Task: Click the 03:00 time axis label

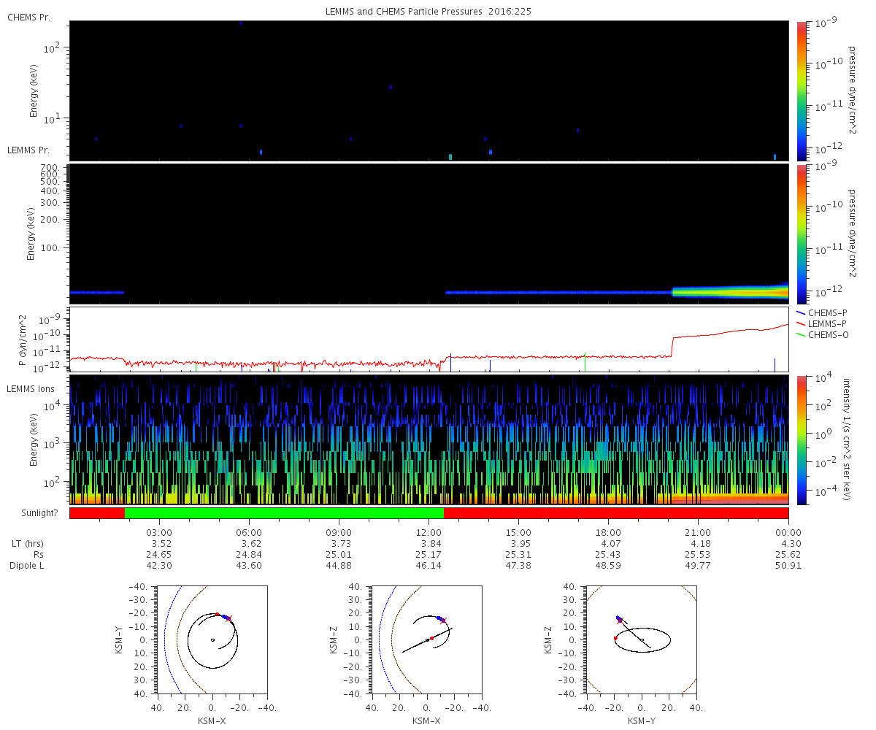Action: [159, 532]
